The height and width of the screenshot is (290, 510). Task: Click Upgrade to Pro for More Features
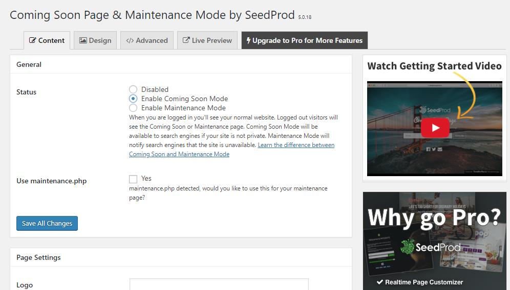pos(305,40)
